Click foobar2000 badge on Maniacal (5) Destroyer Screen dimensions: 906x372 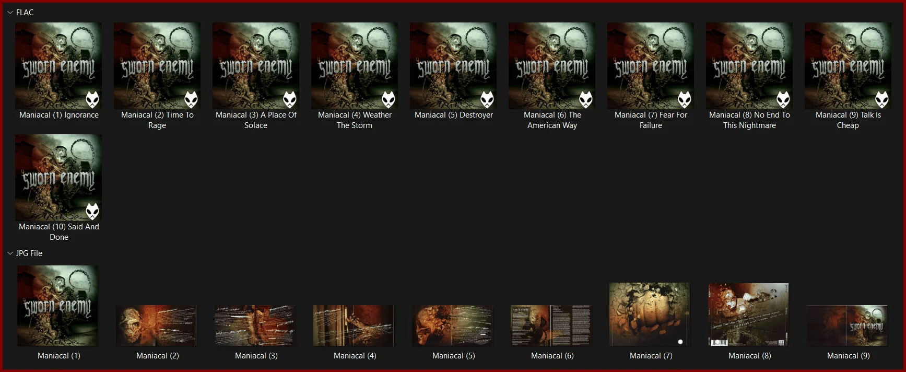[x=487, y=99]
